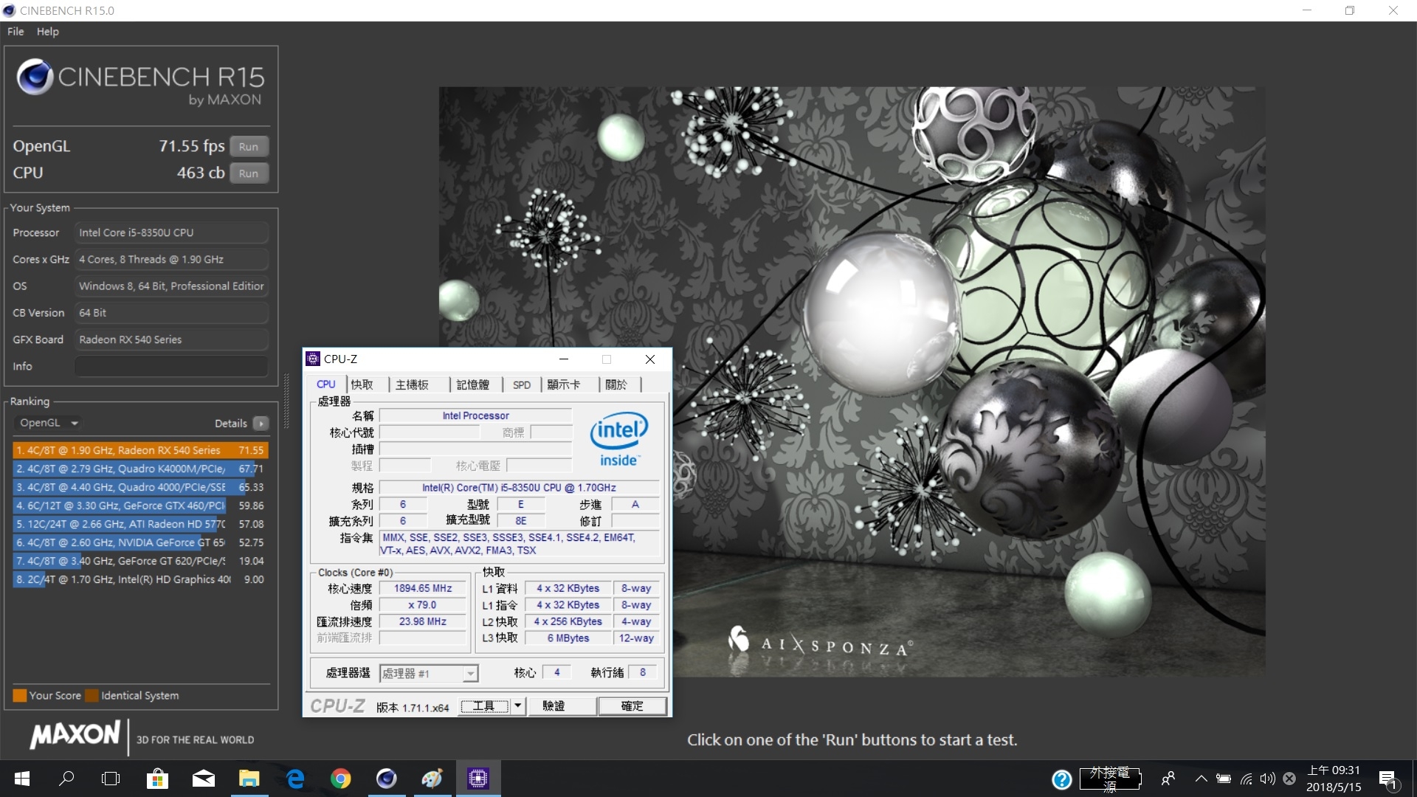1417x797 pixels.
Task: Open Mail app from taskbar
Action: pos(204,779)
